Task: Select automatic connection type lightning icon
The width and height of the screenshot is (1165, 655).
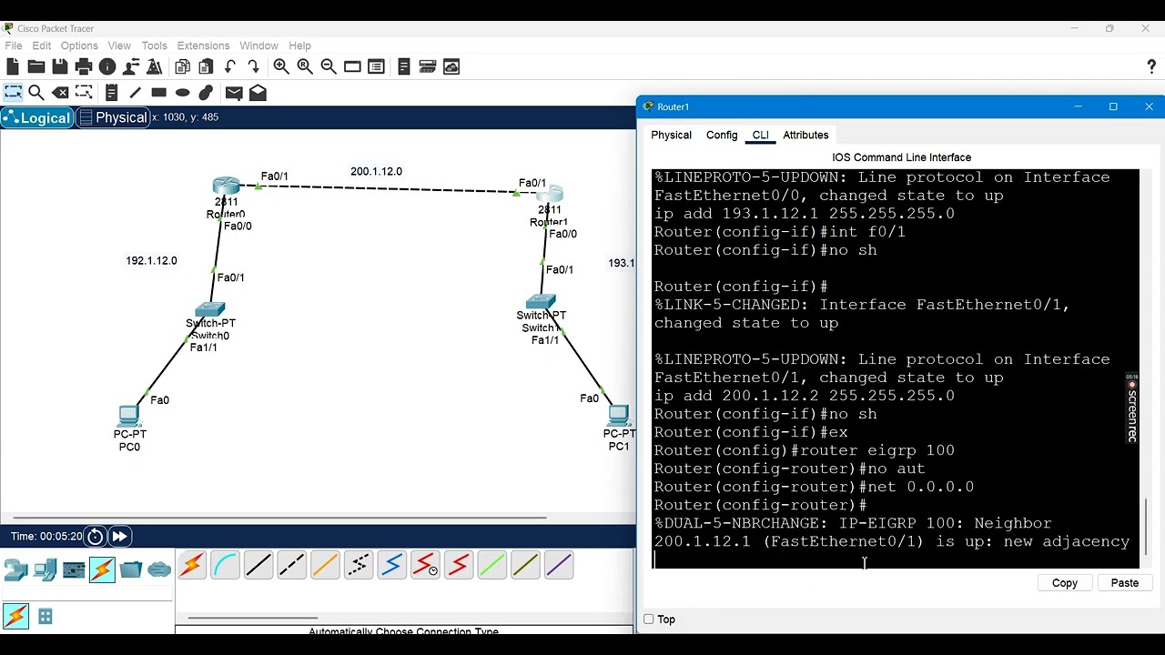Action: click(191, 565)
